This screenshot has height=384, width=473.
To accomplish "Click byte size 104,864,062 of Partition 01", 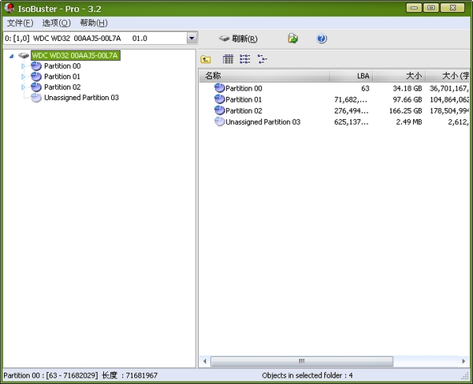I will coord(449,99).
